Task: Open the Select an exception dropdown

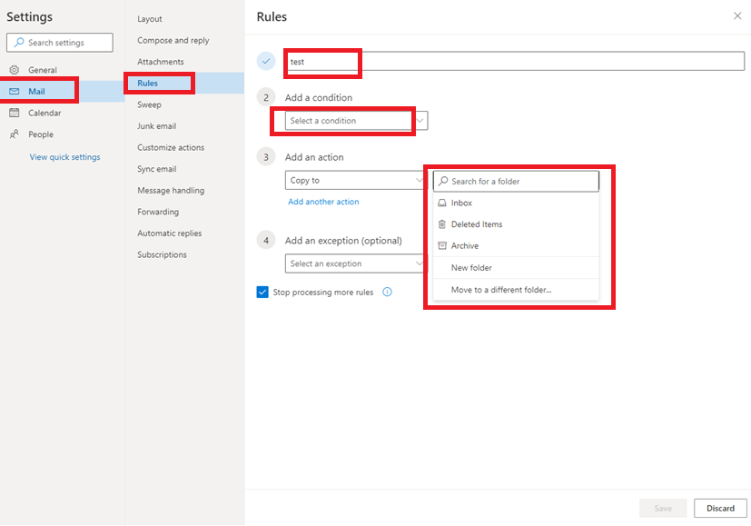Action: [x=356, y=263]
